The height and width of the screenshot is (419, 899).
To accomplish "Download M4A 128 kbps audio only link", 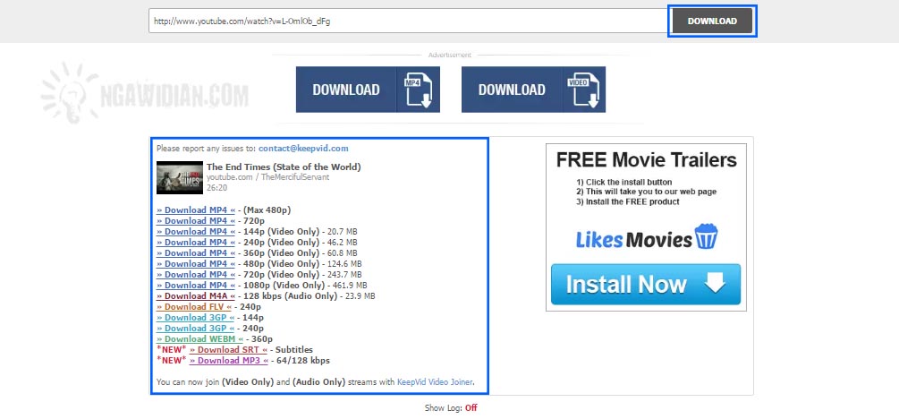I will (196, 296).
